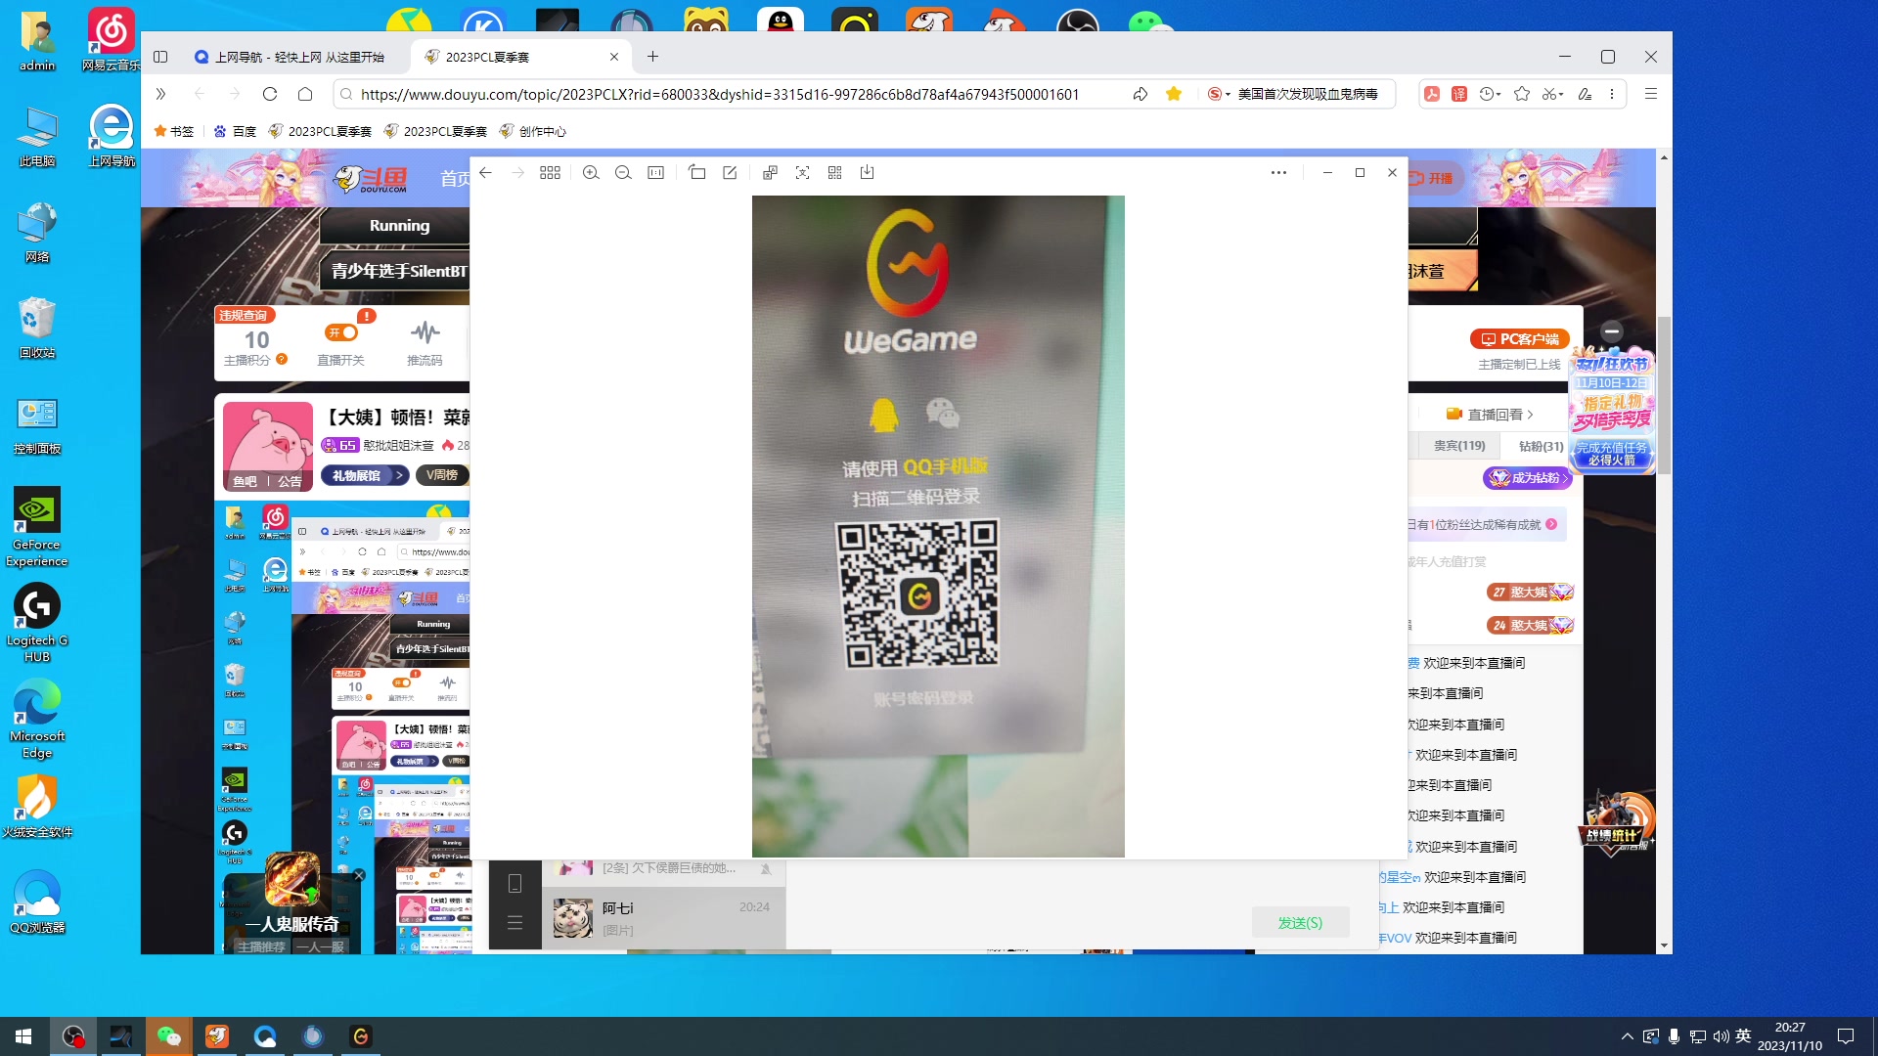This screenshot has width=1878, height=1056.
Task: Expand the screenshot scissors dropdown arrow
Action: pyautogui.click(x=1562, y=95)
